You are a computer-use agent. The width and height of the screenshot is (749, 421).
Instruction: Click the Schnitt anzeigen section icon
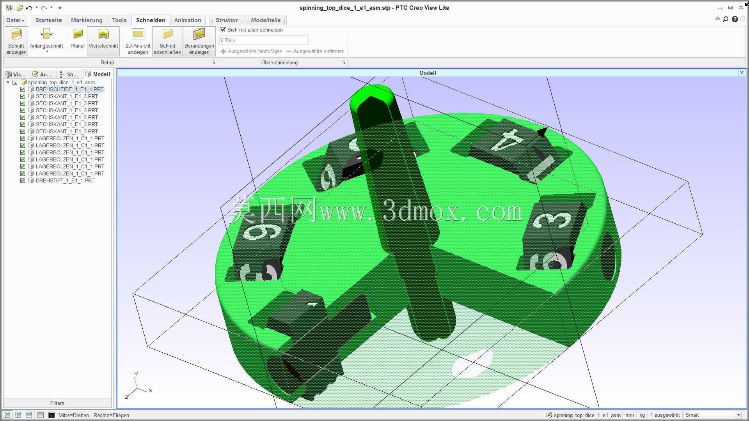[x=16, y=41]
